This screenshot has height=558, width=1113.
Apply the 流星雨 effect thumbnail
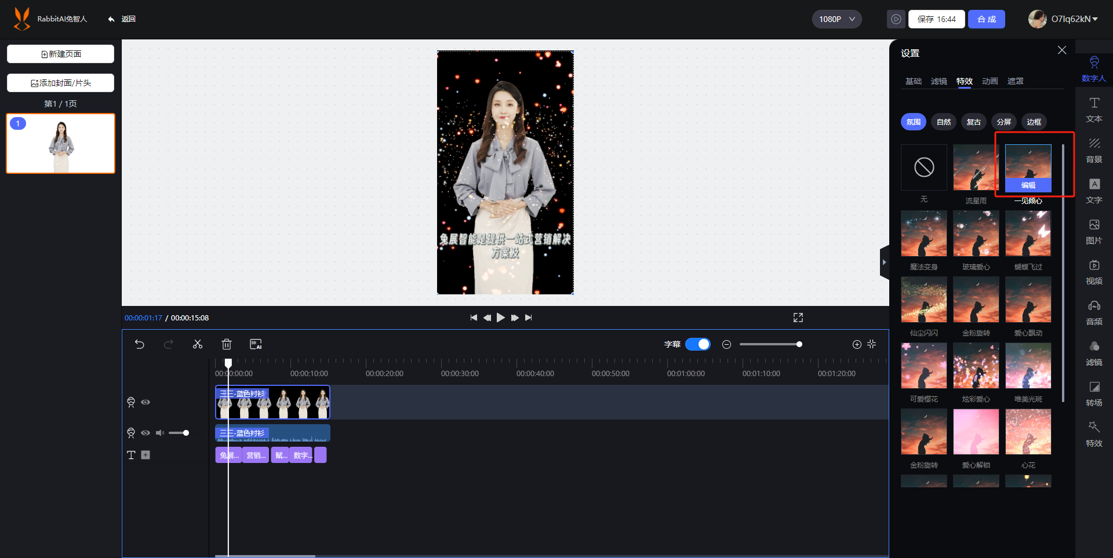(976, 167)
